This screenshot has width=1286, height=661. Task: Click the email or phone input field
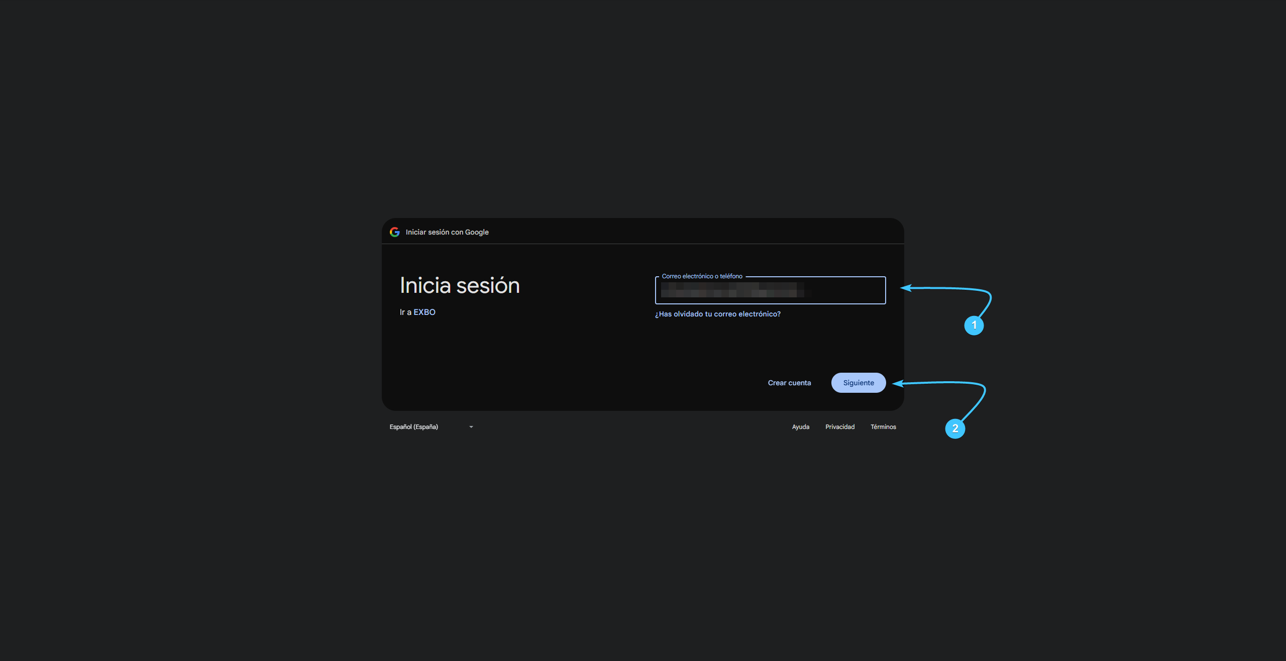pos(770,290)
